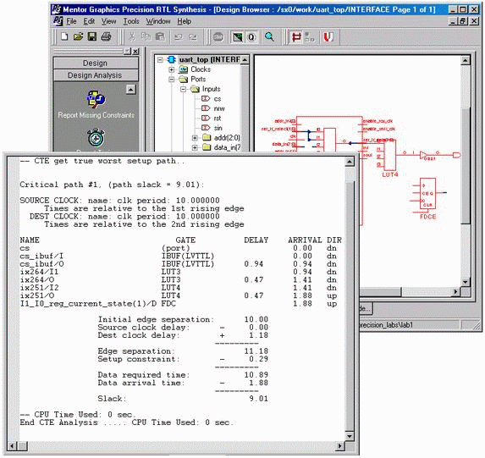
Task: Select the nrw input port
Action: point(219,108)
